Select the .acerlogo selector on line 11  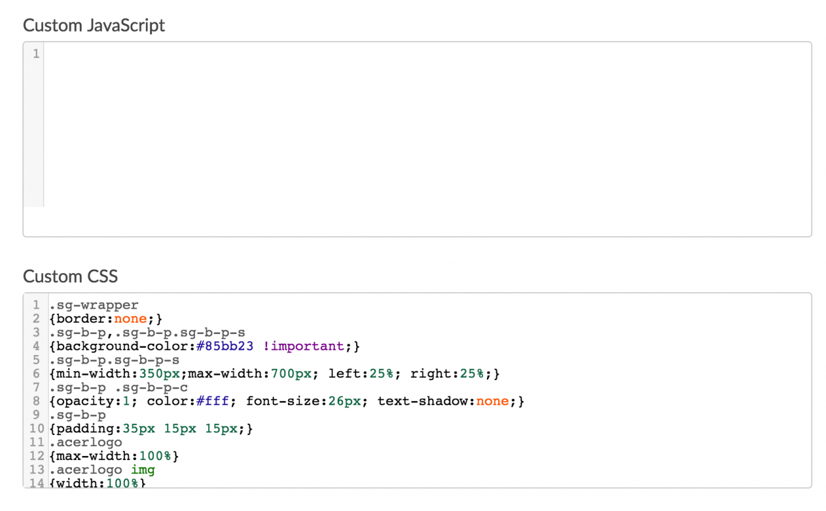pyautogui.click(x=86, y=442)
